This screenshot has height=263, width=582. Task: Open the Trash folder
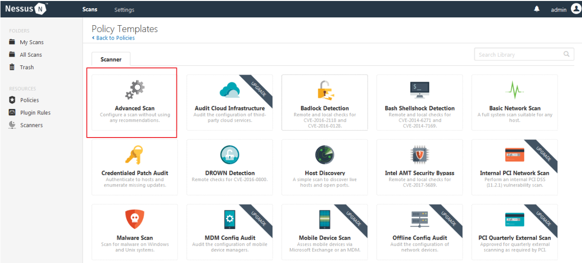[x=27, y=67]
